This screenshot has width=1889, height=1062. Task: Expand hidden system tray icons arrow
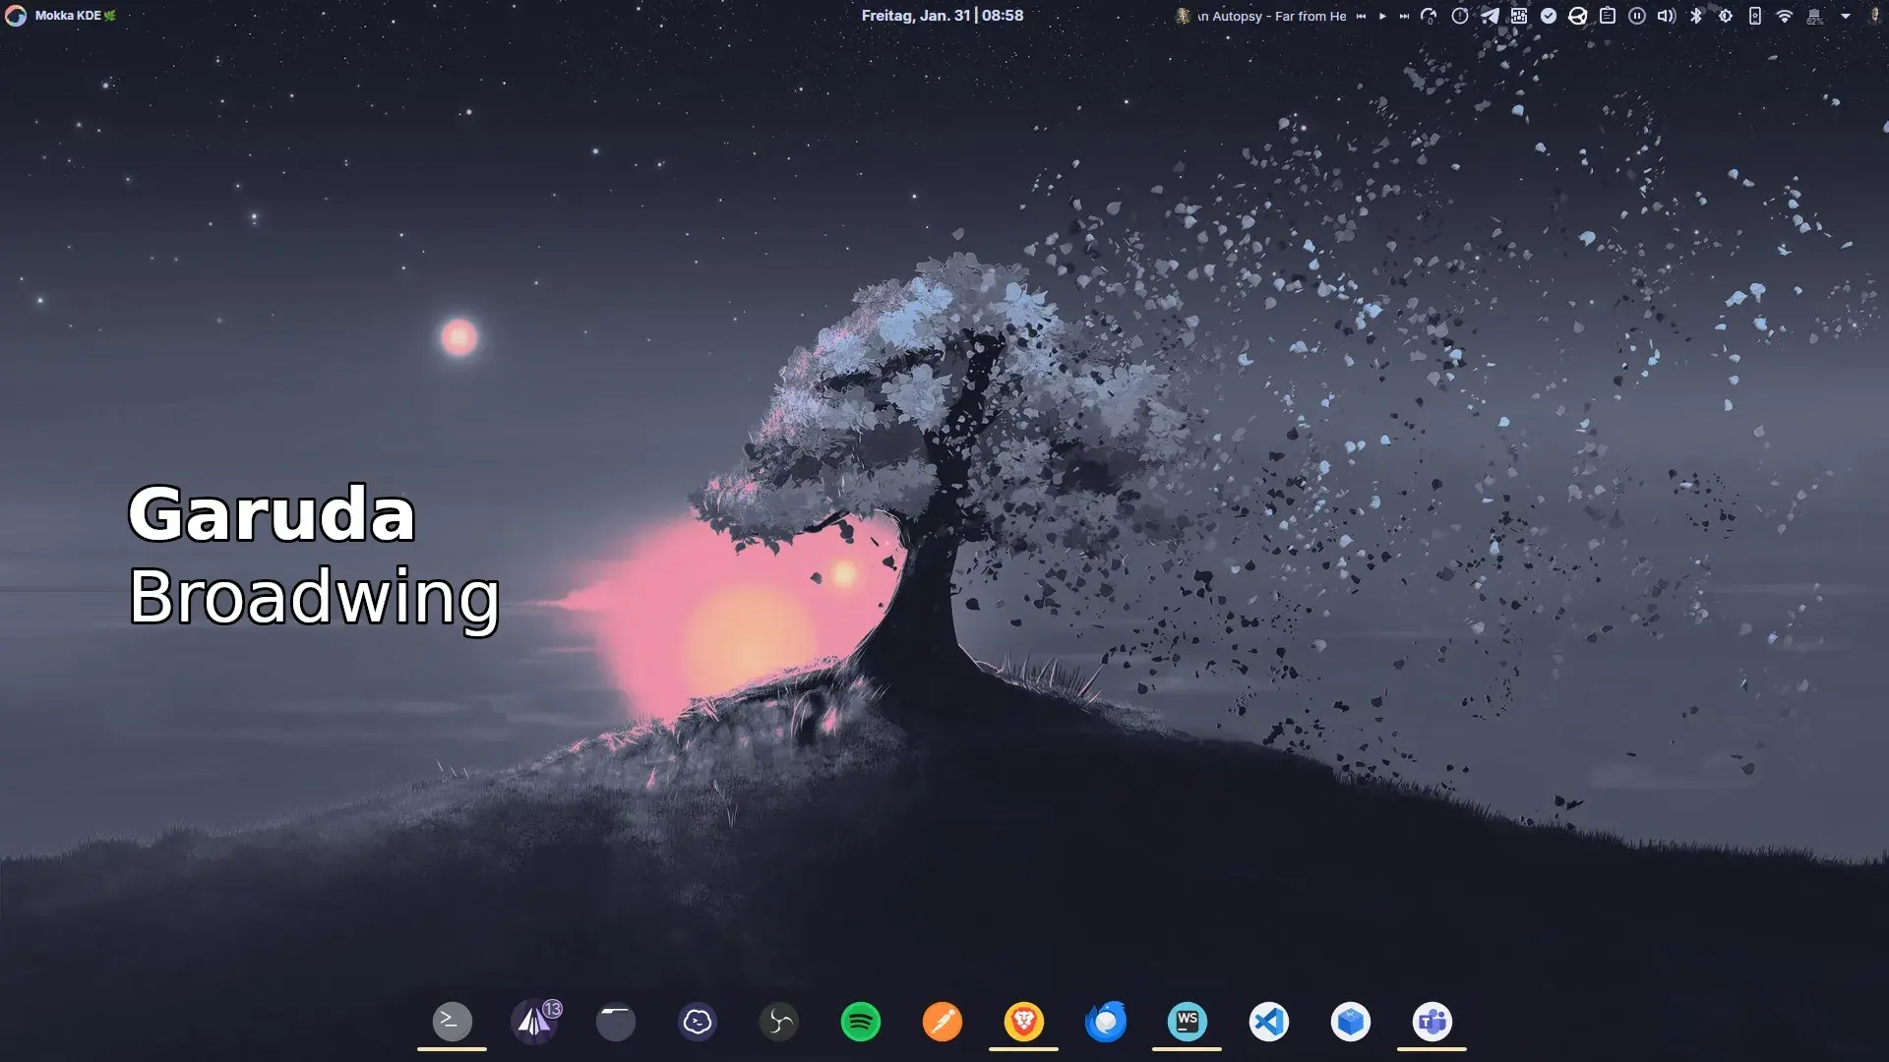(1846, 16)
